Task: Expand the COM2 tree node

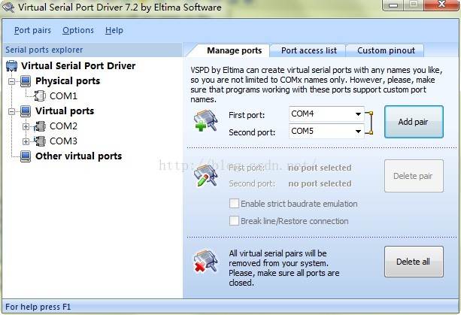Action: point(26,126)
